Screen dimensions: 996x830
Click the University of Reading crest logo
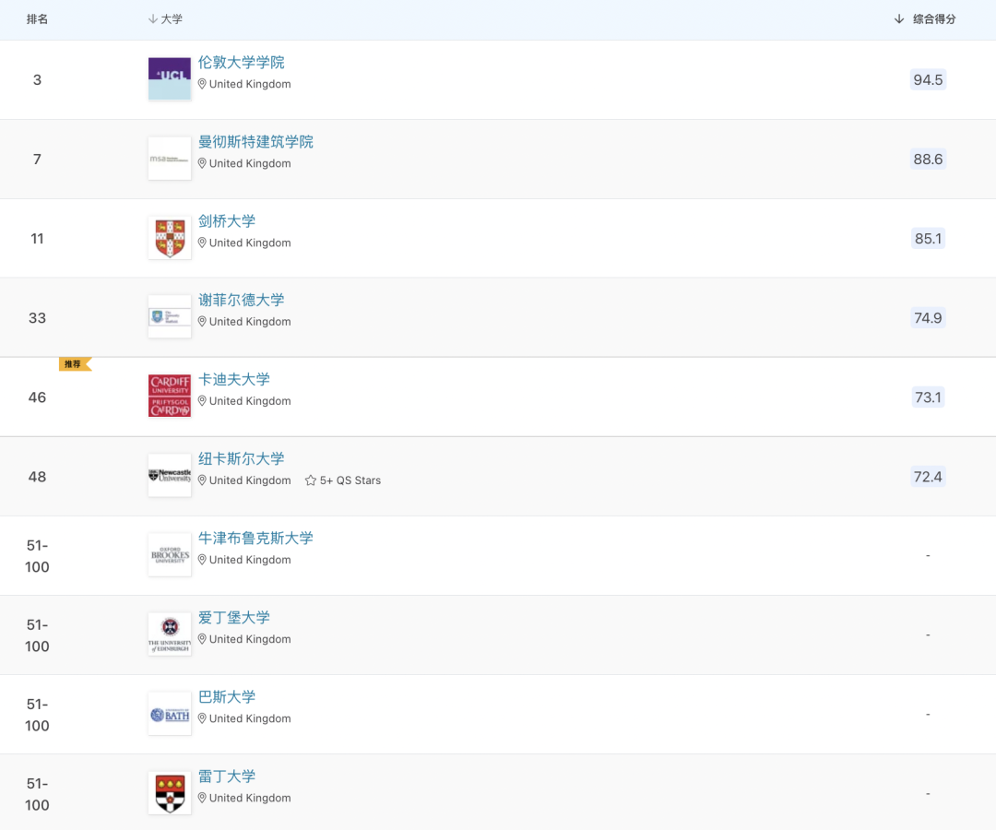(170, 792)
